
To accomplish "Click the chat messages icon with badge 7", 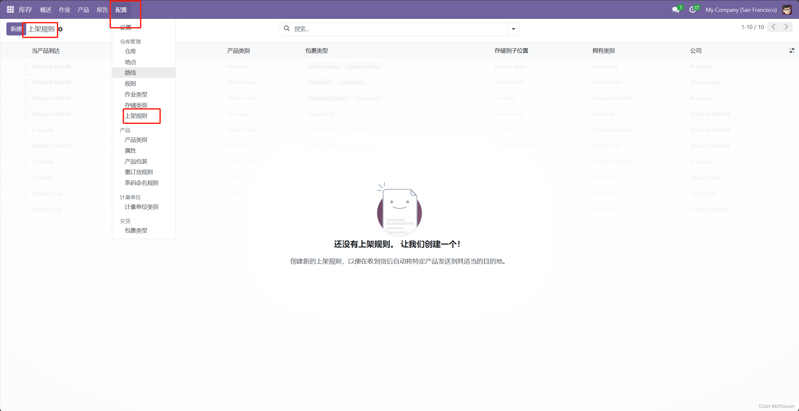I will tap(676, 10).
